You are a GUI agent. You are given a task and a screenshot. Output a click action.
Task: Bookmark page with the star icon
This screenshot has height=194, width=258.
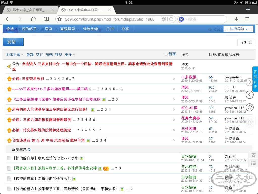click(x=60, y=19)
